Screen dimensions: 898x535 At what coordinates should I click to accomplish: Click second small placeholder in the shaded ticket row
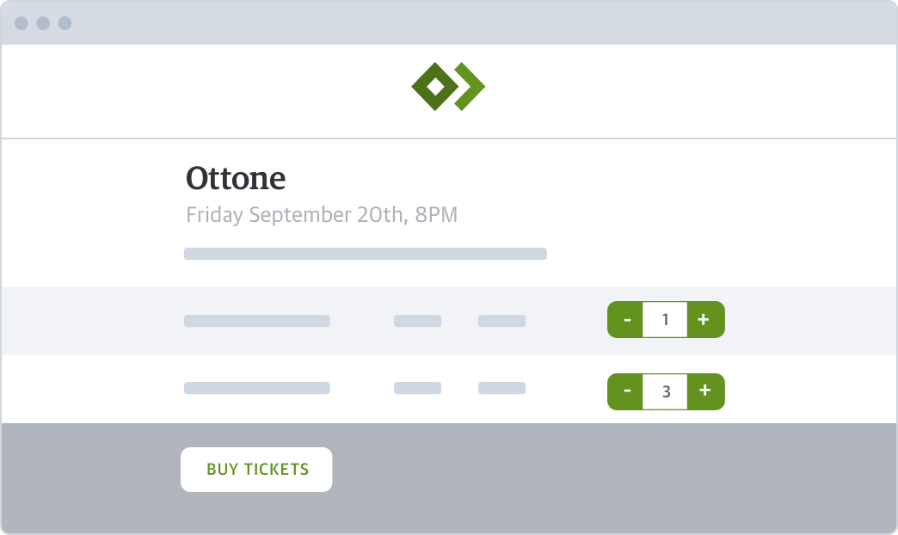(x=501, y=321)
